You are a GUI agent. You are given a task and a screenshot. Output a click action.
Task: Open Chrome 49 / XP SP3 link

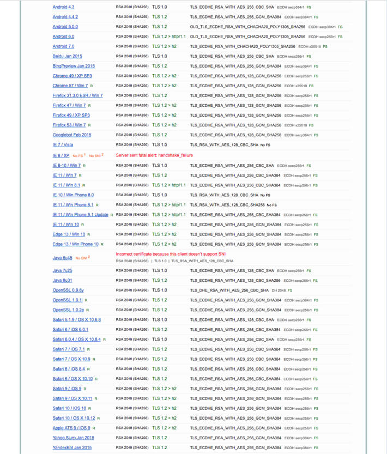(x=72, y=76)
